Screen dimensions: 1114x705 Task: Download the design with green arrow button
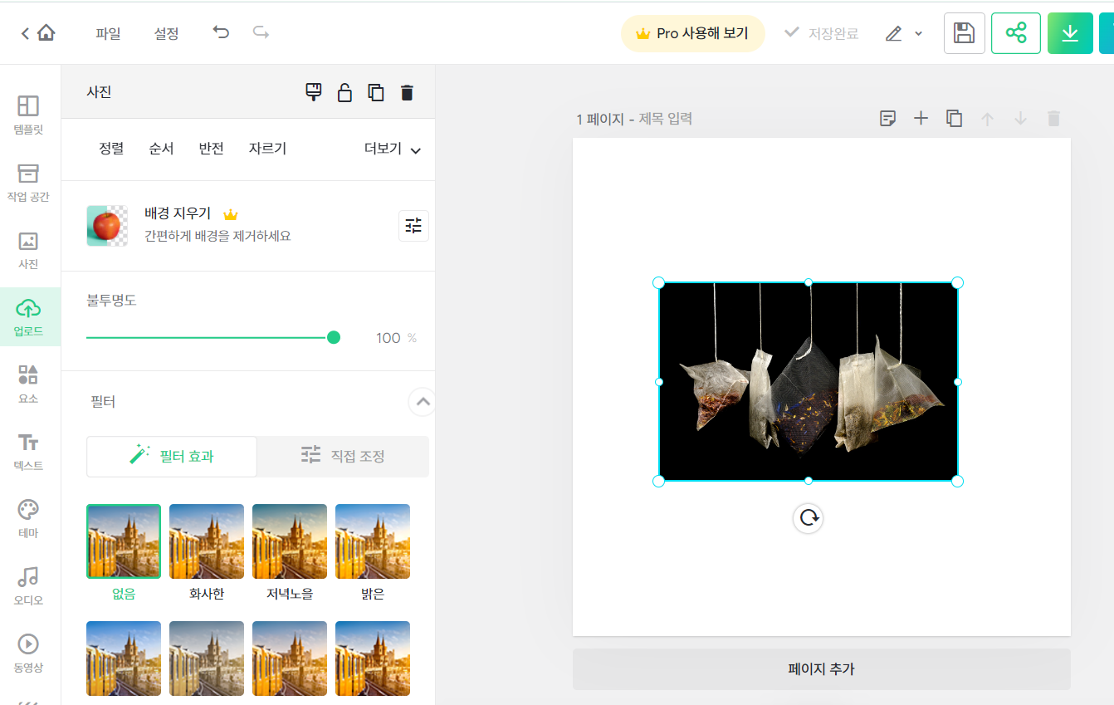(x=1070, y=33)
